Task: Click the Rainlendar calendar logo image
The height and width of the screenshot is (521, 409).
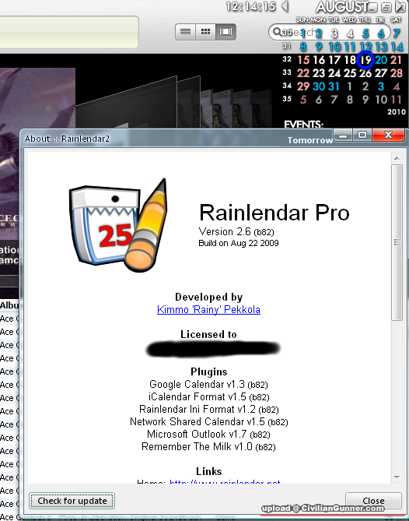Action: tap(117, 225)
